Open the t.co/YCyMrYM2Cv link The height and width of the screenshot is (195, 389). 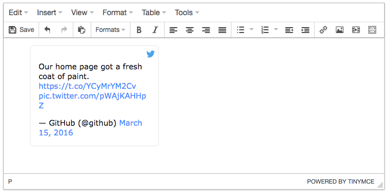click(x=87, y=86)
